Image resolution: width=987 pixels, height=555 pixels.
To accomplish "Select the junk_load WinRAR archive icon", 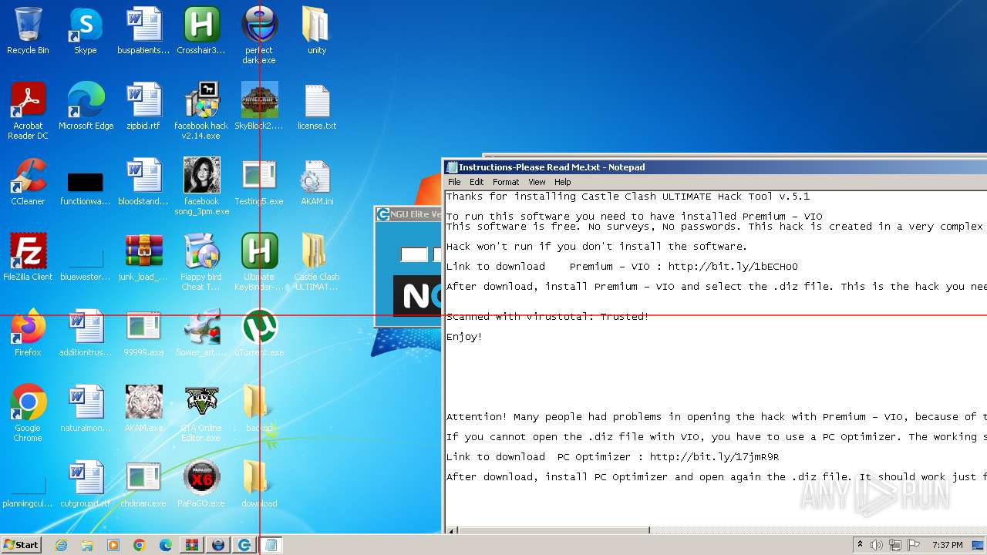I will click(x=143, y=257).
